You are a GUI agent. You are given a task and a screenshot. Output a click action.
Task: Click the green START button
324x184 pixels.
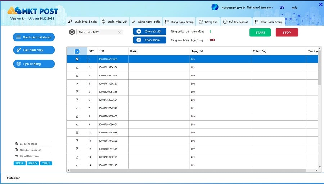coord(260,32)
